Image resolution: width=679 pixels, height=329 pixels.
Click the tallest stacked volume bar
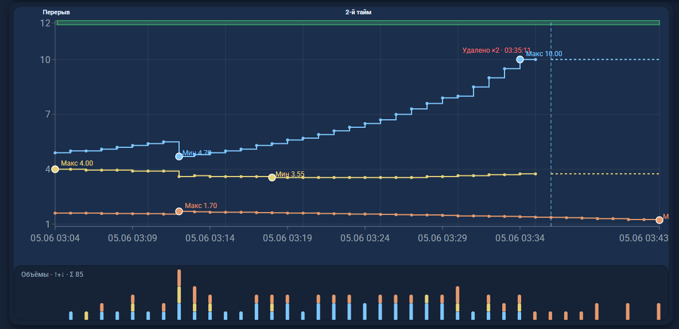coord(179,295)
